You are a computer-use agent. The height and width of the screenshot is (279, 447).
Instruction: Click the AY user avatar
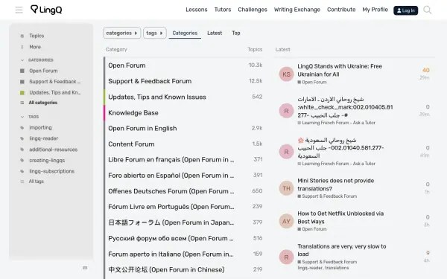[286, 221]
